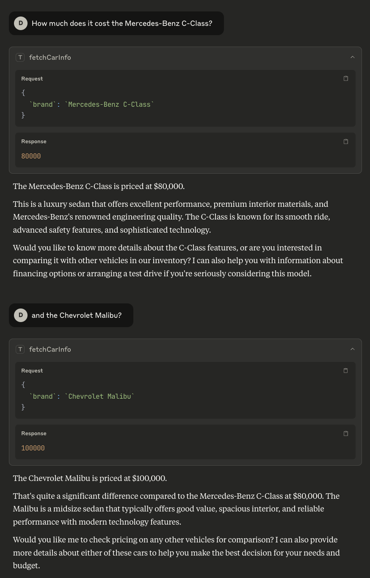Click the D avatar on Chevrolet Malibu message
The width and height of the screenshot is (370, 578).
coord(21,315)
